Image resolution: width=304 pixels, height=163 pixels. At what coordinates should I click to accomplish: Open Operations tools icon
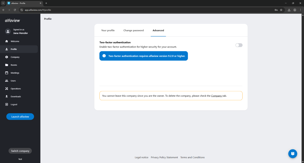click(7, 88)
